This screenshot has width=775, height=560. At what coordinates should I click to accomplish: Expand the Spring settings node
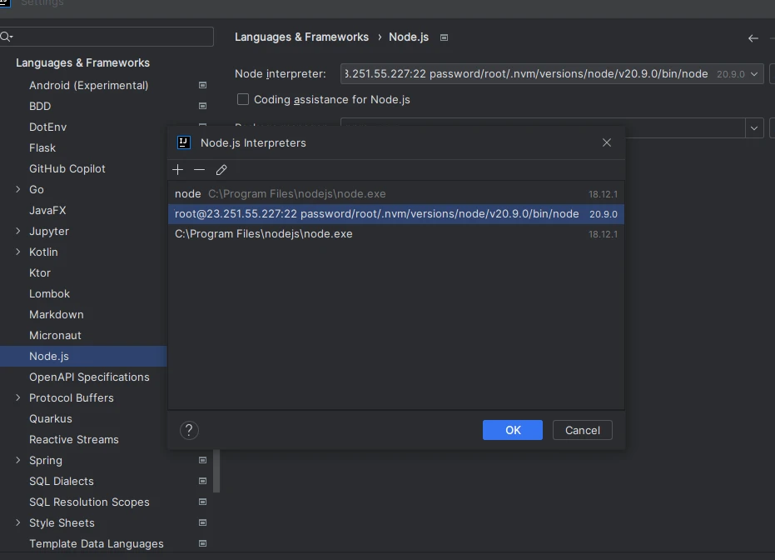pyautogui.click(x=18, y=460)
